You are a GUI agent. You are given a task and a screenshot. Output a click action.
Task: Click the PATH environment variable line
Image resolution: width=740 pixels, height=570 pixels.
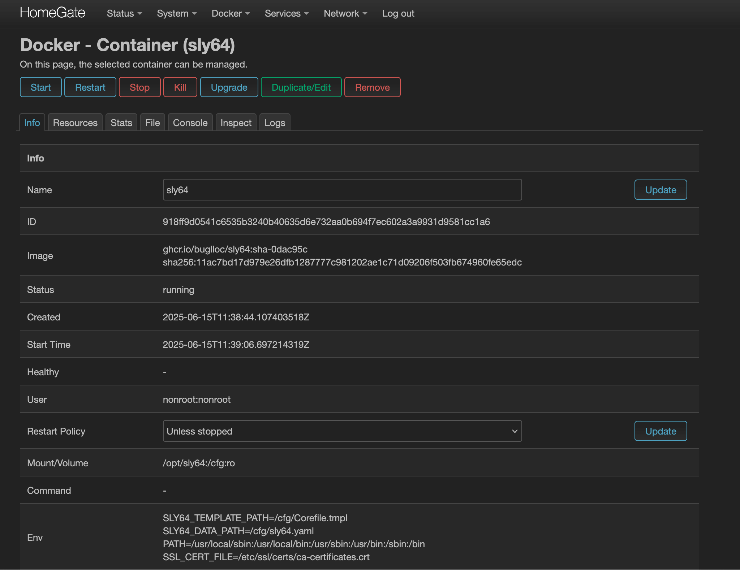(x=294, y=544)
